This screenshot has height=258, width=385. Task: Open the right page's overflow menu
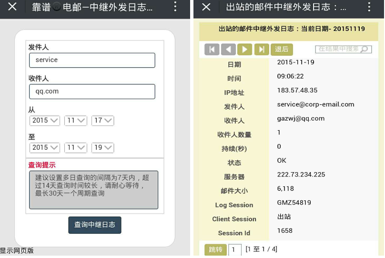click(369, 7)
